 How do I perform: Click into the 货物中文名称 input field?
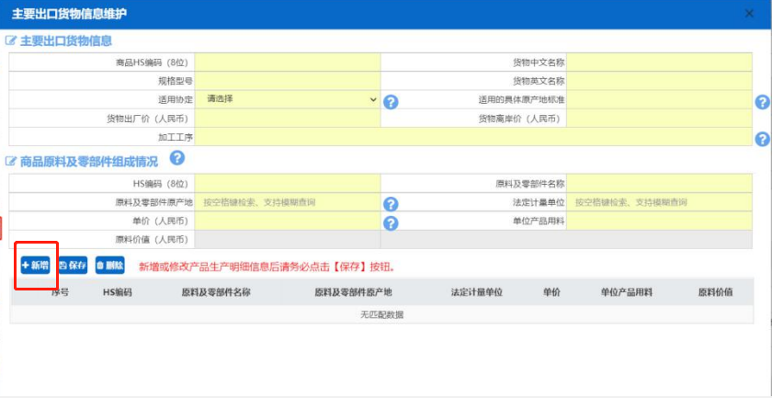[x=659, y=63]
